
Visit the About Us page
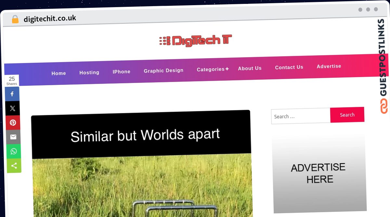click(250, 68)
